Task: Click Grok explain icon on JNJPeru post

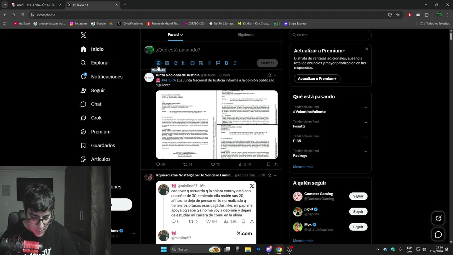Action: pos(269,75)
